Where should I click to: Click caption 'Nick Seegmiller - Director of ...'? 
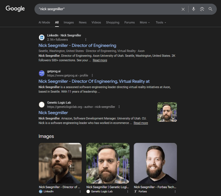click(x=59, y=187)
